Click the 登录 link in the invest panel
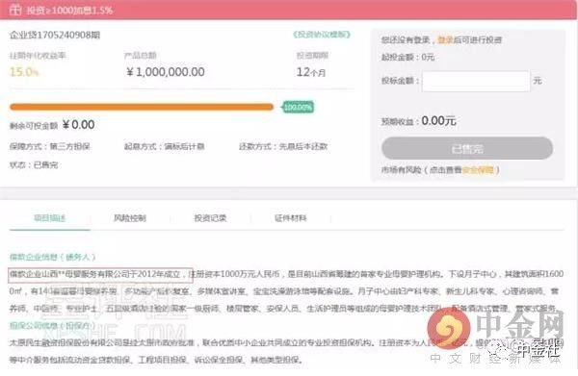Image resolution: width=578 pixels, height=376 pixels. click(445, 39)
